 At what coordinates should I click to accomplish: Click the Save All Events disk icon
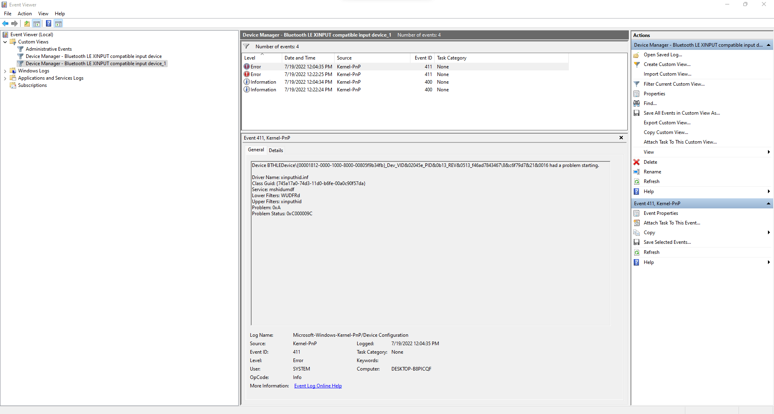pyautogui.click(x=637, y=113)
